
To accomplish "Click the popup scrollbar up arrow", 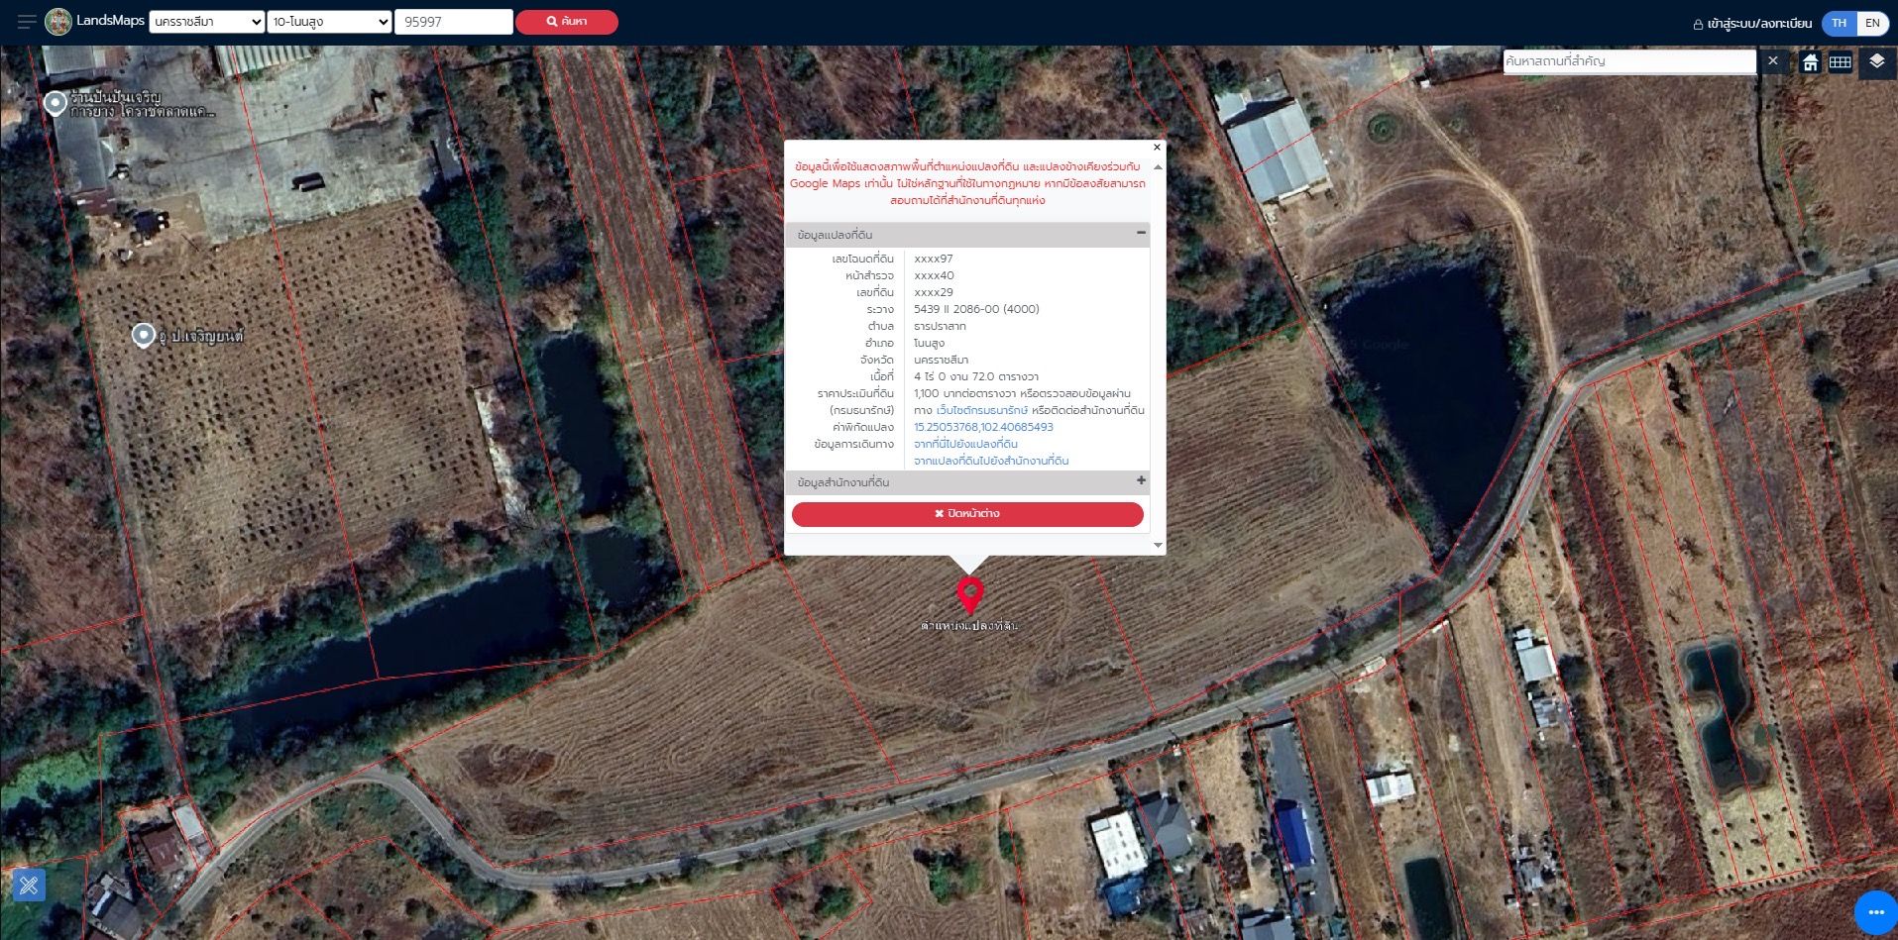I will click(x=1158, y=166).
